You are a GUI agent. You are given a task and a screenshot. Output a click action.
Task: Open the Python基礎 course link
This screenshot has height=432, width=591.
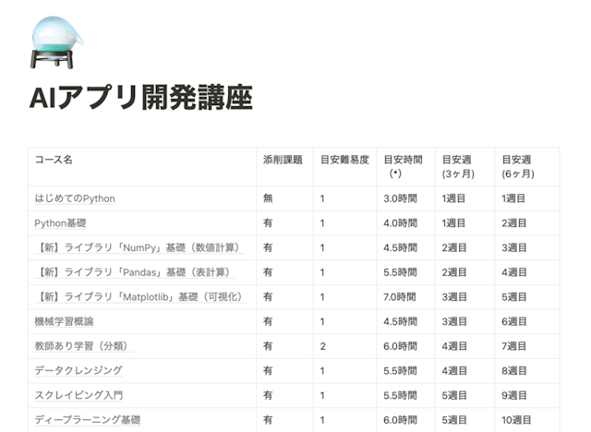click(60, 223)
